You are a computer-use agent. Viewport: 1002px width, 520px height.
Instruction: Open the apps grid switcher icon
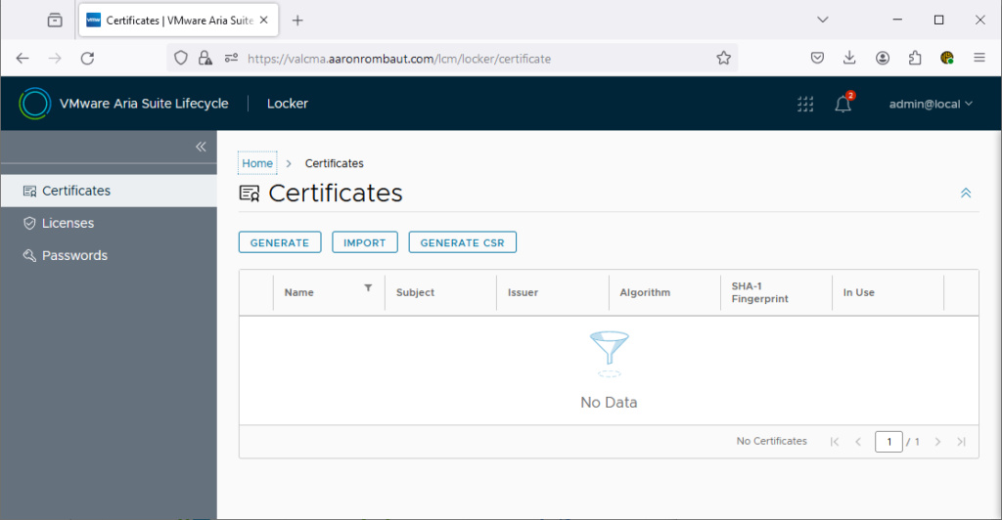coord(805,105)
